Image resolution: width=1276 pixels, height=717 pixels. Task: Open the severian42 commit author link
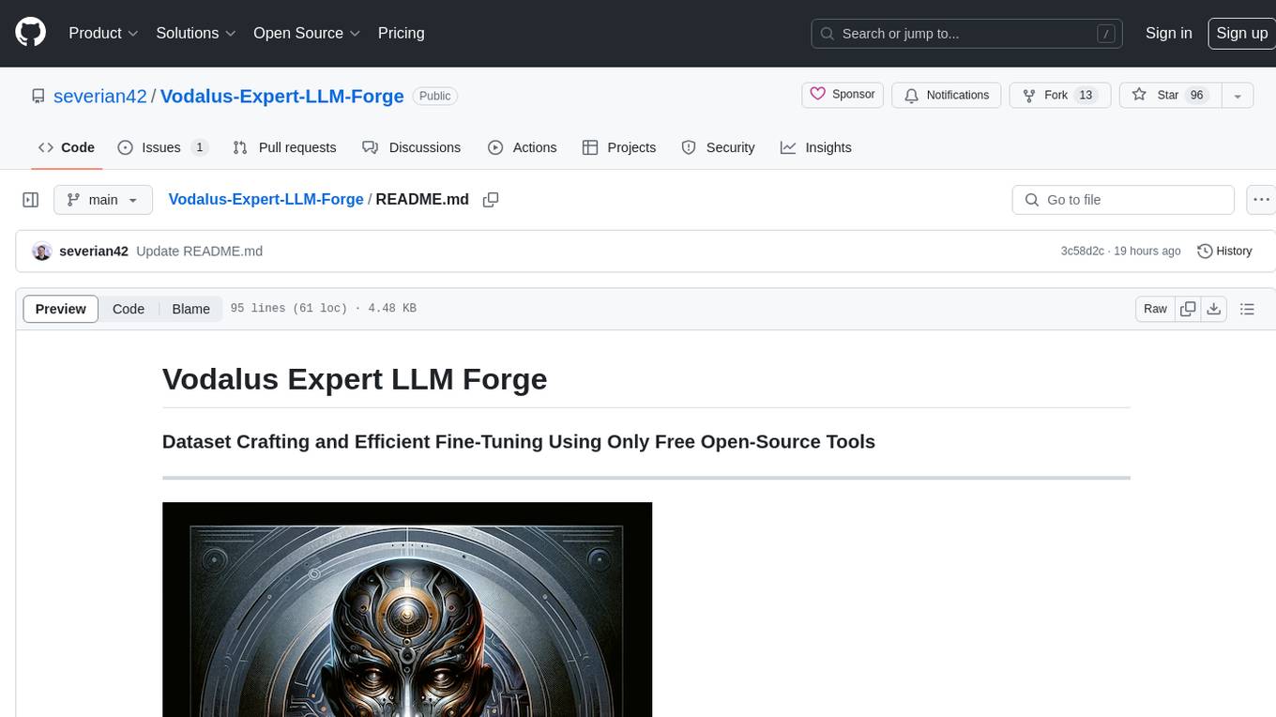(x=94, y=252)
